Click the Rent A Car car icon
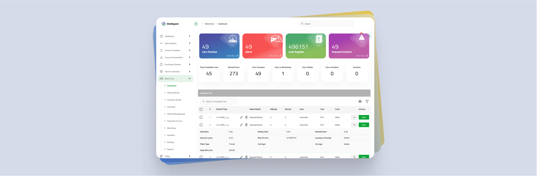This screenshot has height=176, width=537. coord(161,79)
